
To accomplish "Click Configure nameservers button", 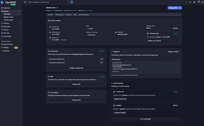I will point(76,68).
